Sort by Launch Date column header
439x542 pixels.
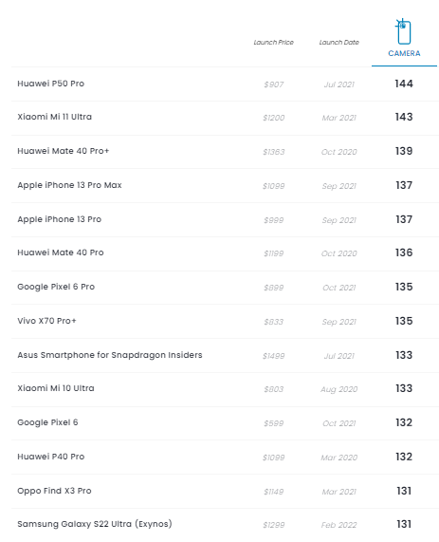(x=338, y=42)
